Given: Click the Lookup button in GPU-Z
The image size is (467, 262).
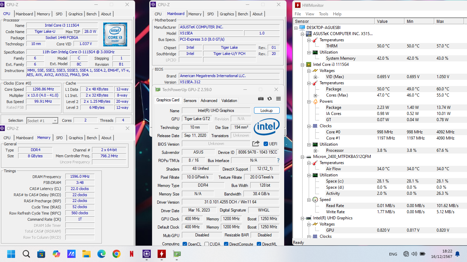Looking at the screenshot, I should 267,111.
